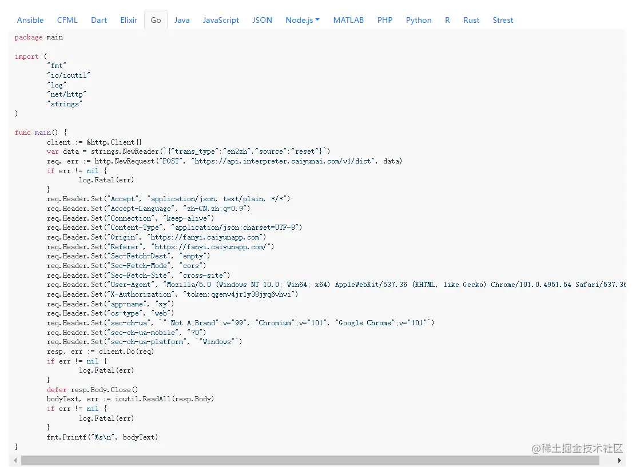Click the "net/http" import line
Screen dimensions: 636x467
pos(66,94)
